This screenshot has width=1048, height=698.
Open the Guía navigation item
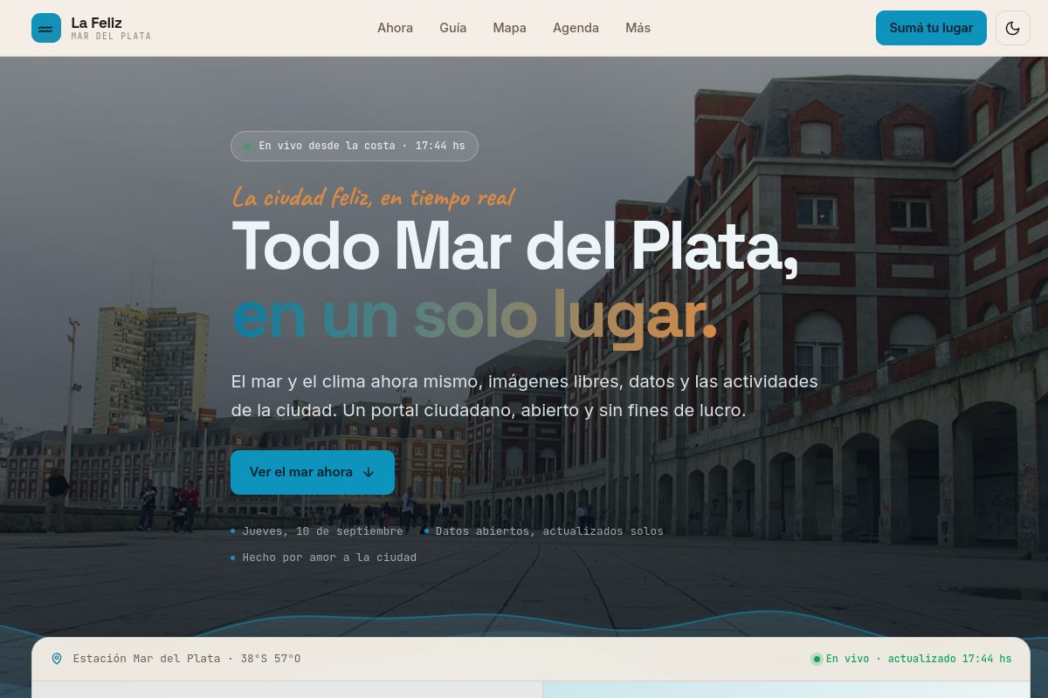(x=452, y=28)
